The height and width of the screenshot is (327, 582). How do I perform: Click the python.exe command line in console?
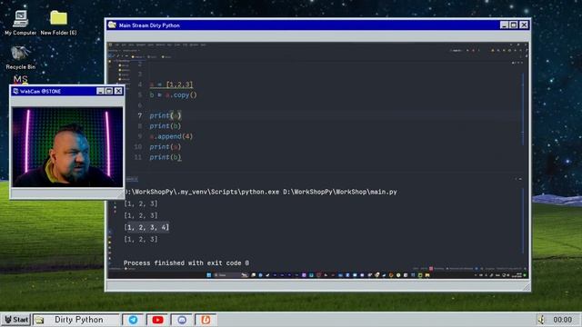pos(260,192)
